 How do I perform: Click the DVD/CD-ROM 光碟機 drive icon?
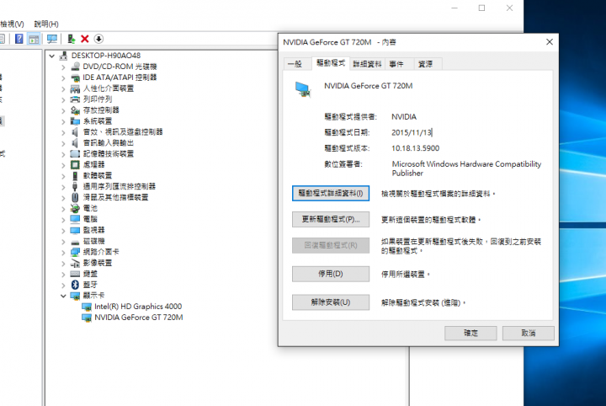[x=76, y=67]
